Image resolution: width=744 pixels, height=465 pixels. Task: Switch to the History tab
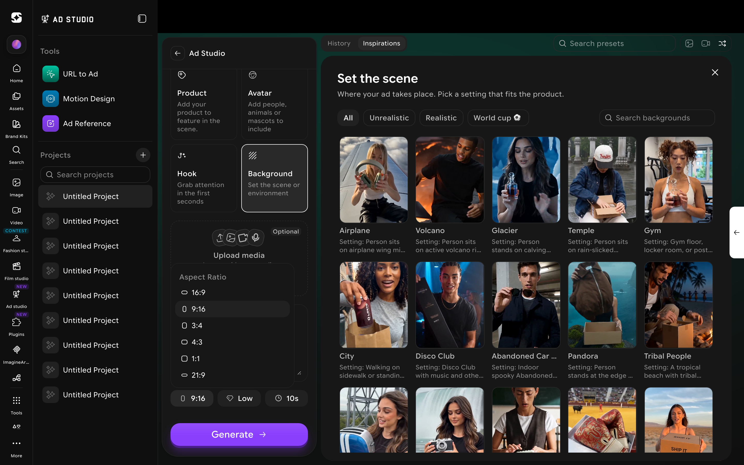(339, 43)
